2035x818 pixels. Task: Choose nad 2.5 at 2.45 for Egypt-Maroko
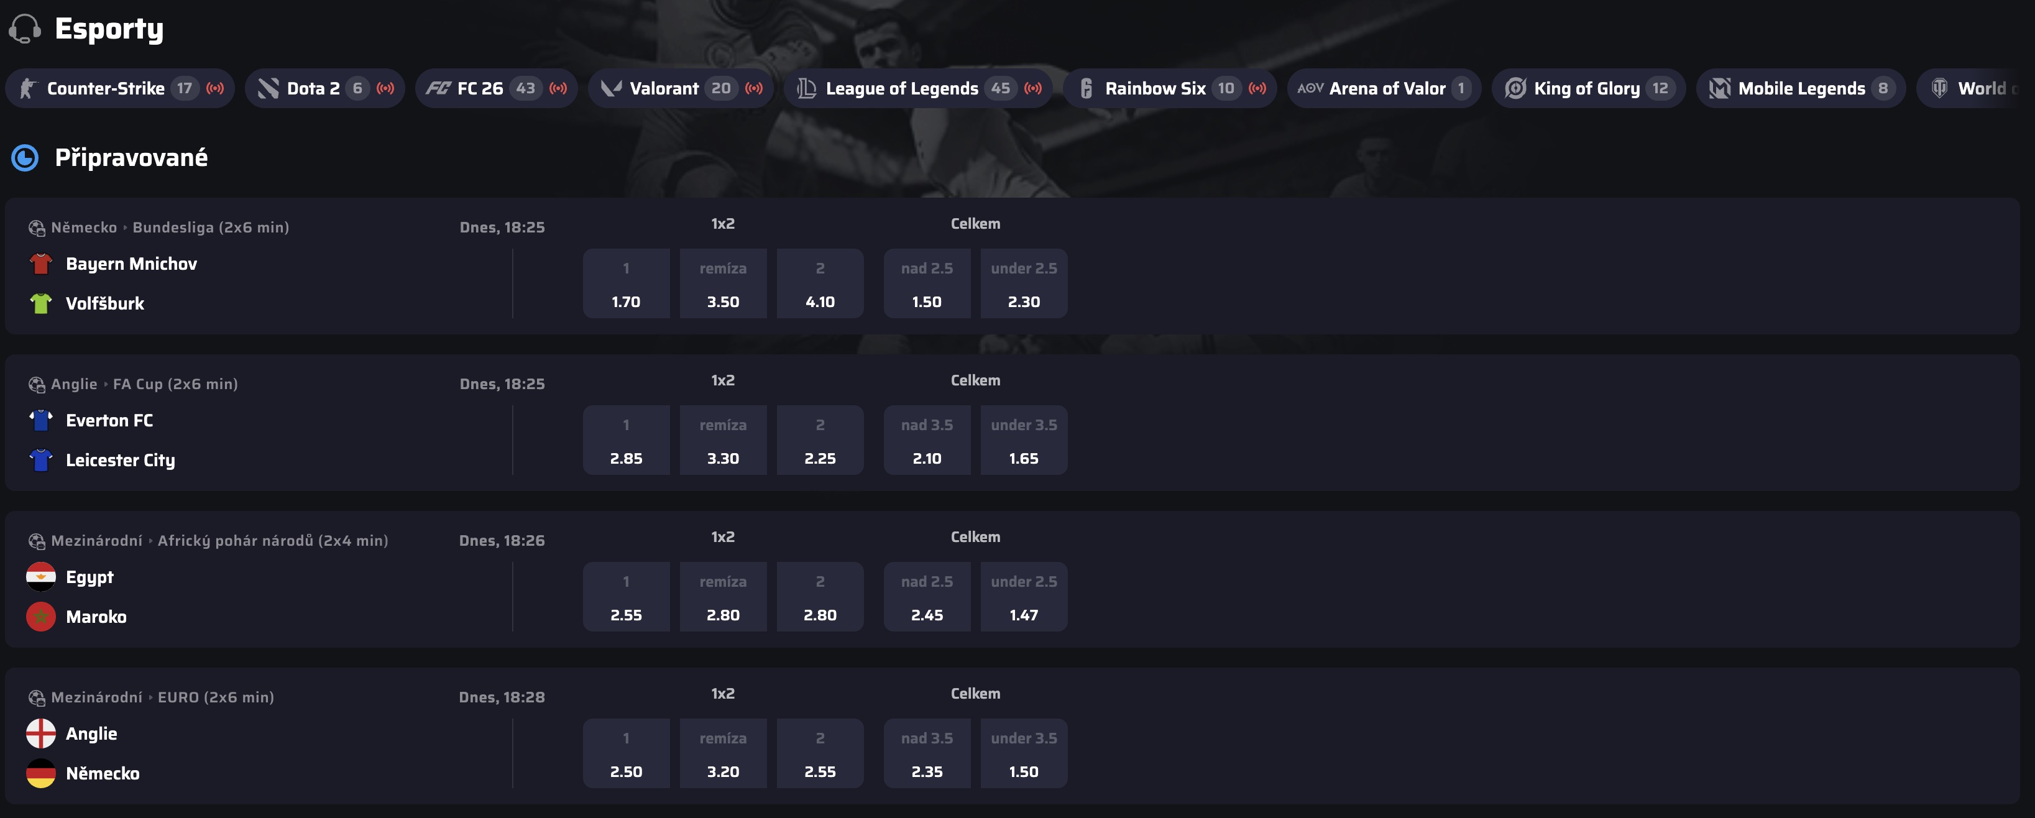coord(927,597)
